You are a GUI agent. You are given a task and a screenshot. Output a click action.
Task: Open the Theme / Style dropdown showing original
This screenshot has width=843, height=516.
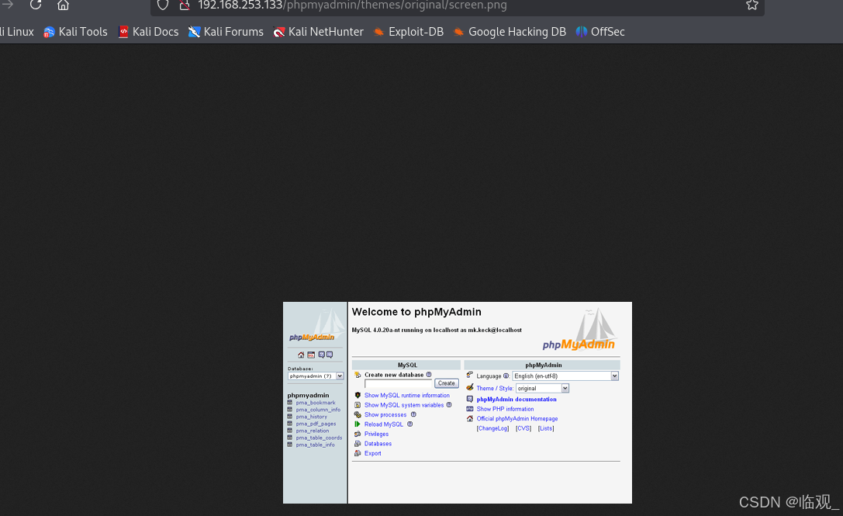542,389
